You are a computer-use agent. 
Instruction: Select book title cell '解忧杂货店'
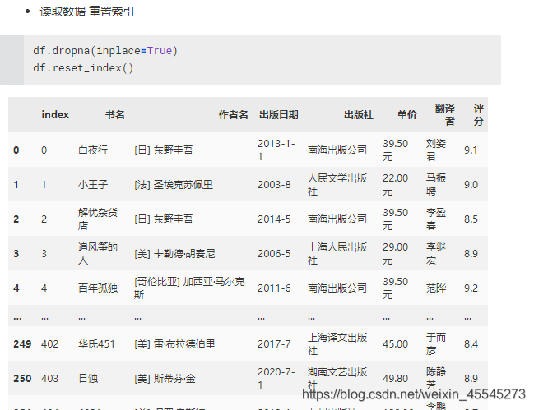[x=98, y=219]
